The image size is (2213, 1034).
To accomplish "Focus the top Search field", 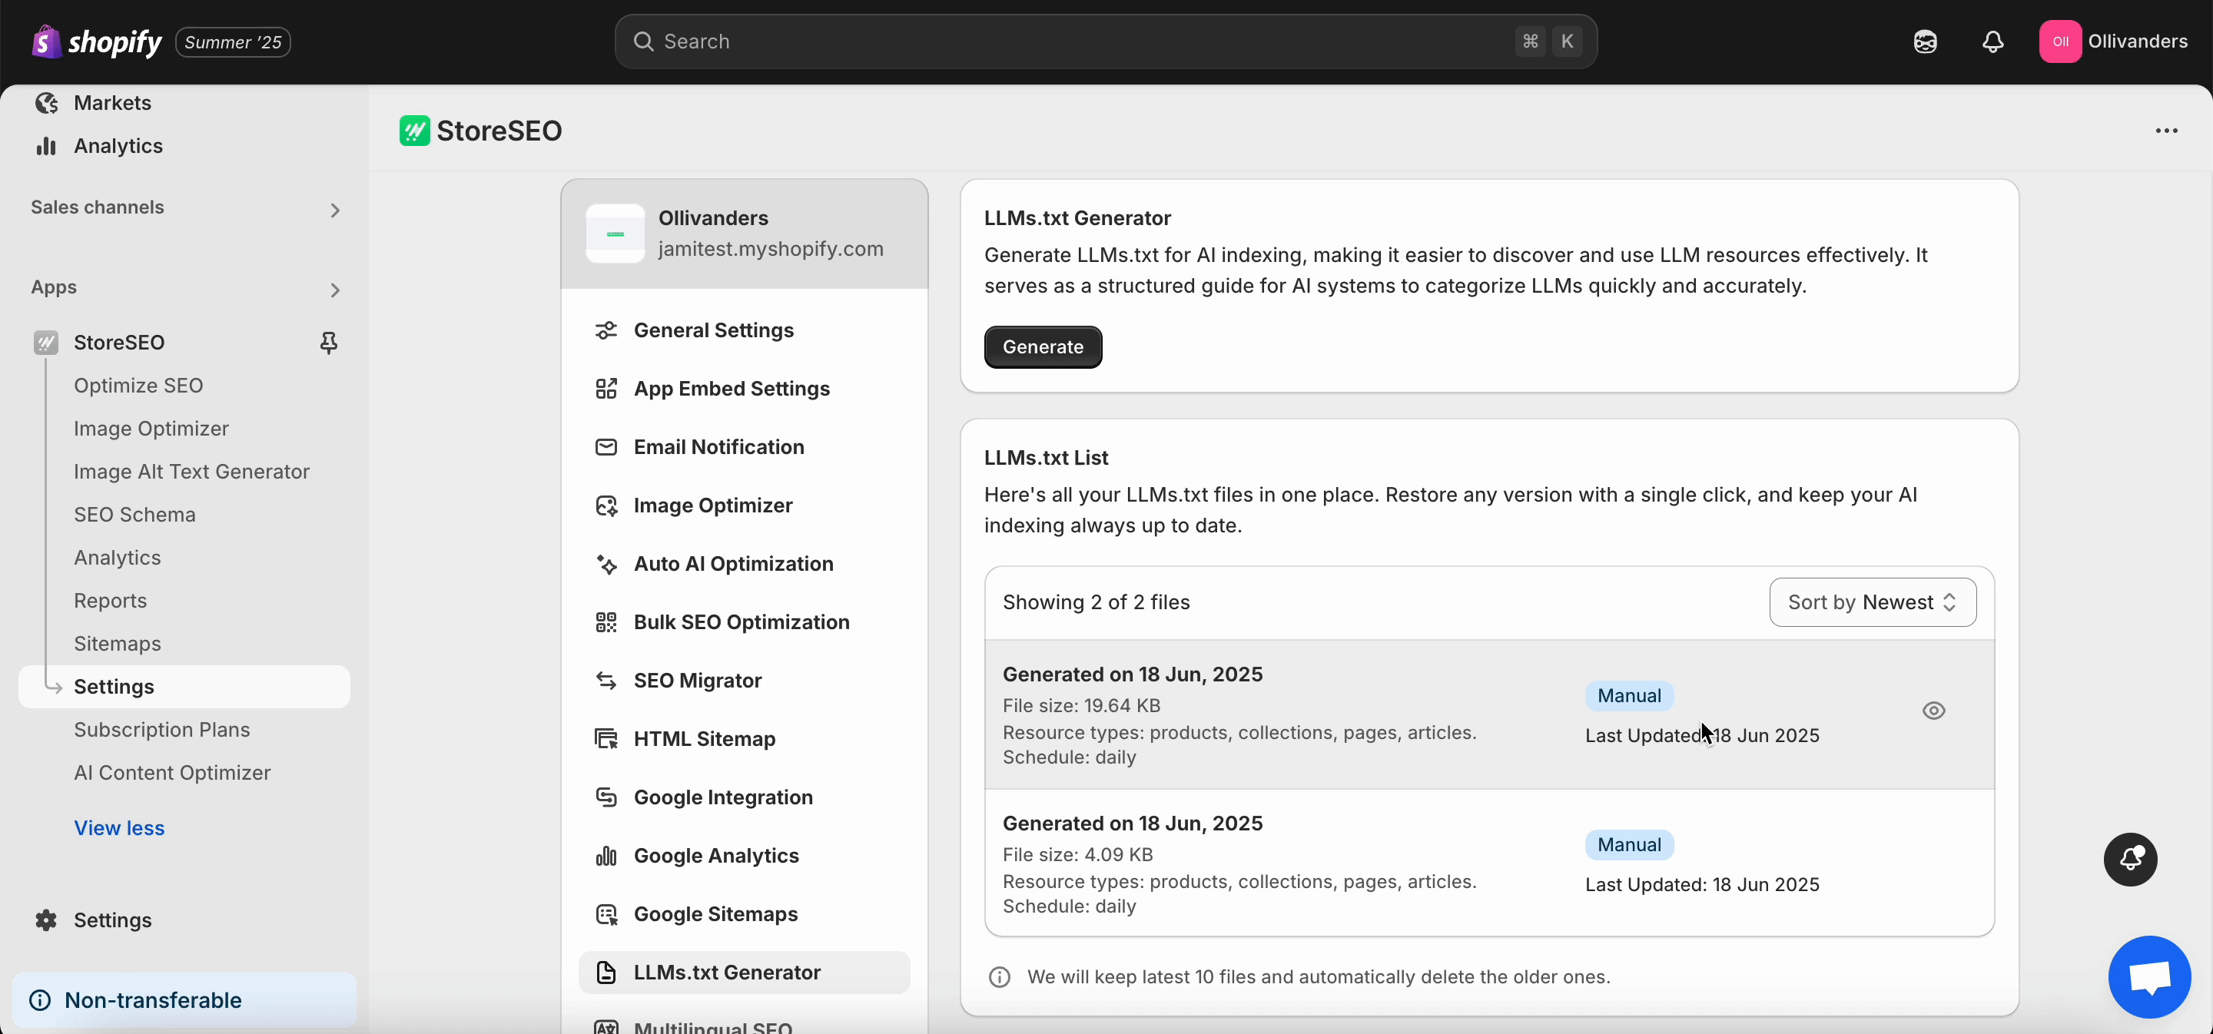I will tap(1106, 41).
